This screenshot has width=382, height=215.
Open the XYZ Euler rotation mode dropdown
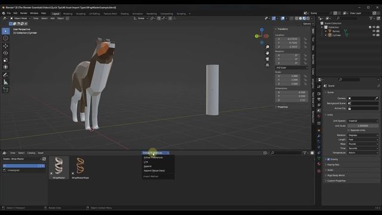point(292,67)
